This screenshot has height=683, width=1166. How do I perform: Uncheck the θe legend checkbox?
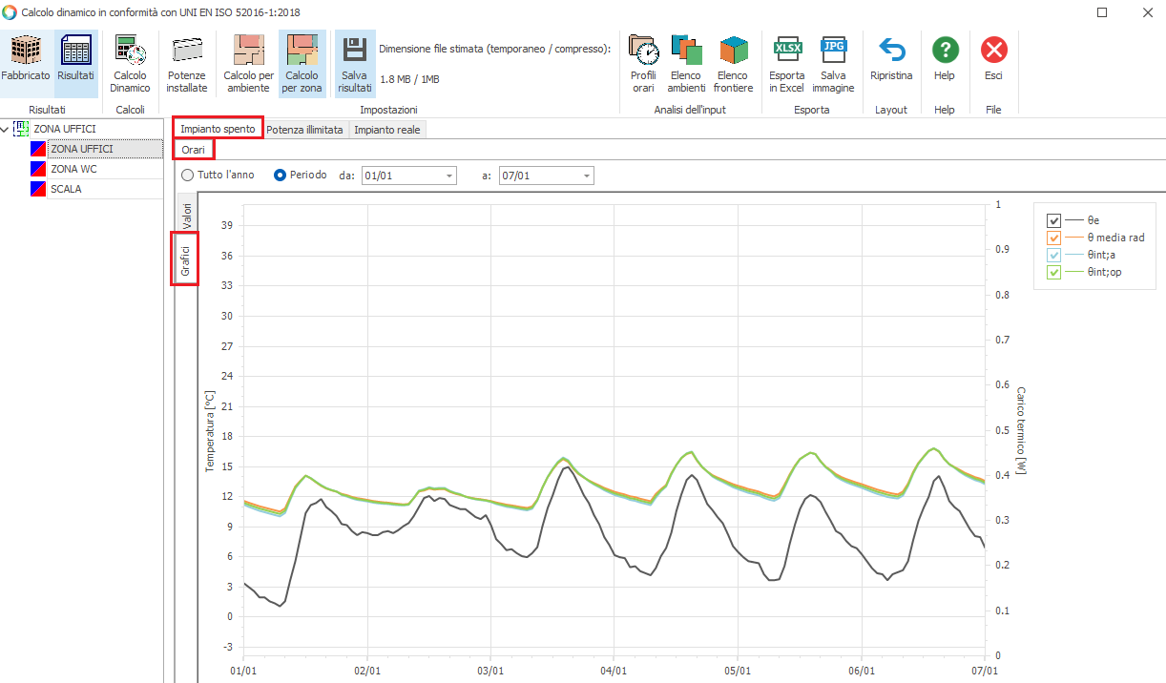(x=1054, y=220)
